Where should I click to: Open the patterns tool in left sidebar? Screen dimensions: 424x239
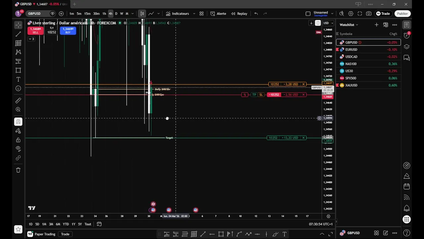point(18,52)
